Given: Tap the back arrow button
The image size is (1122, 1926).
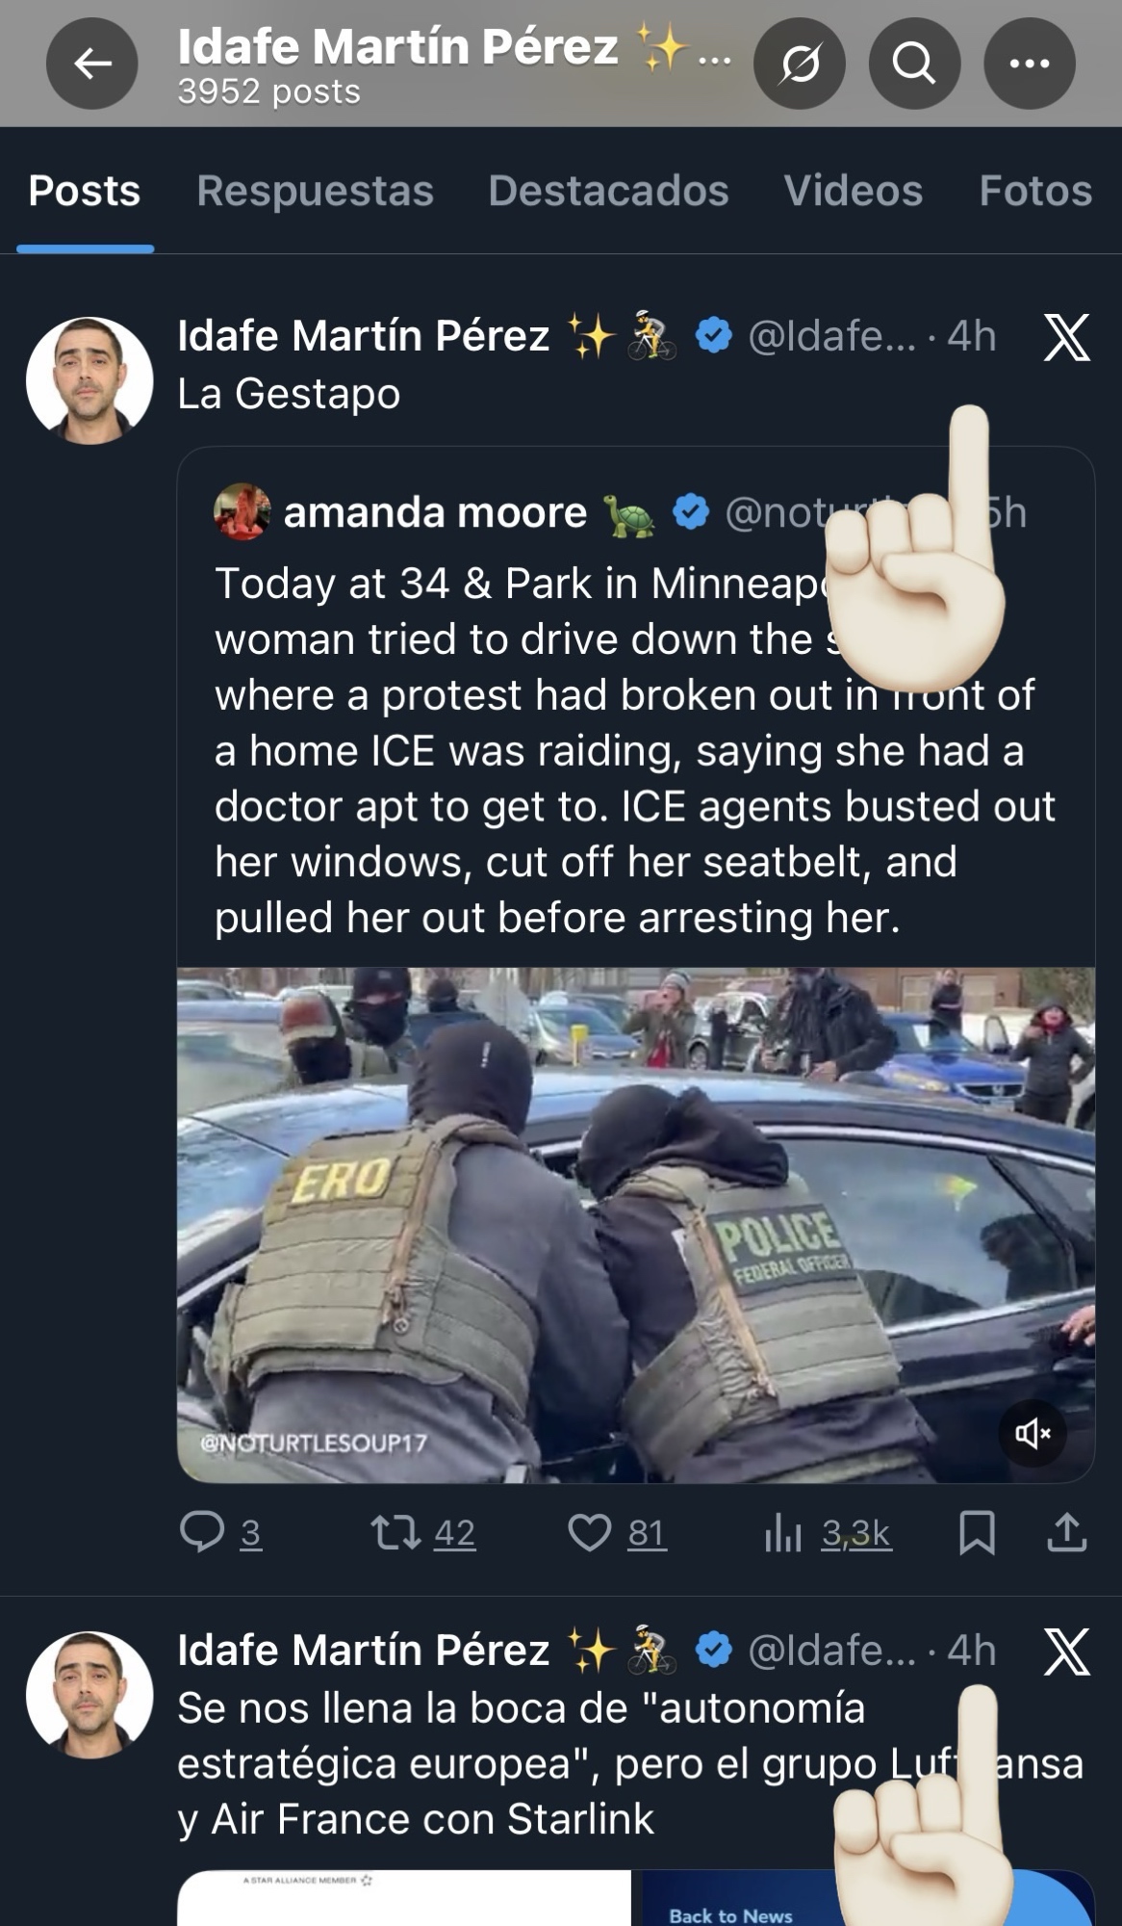Looking at the screenshot, I should (x=92, y=64).
